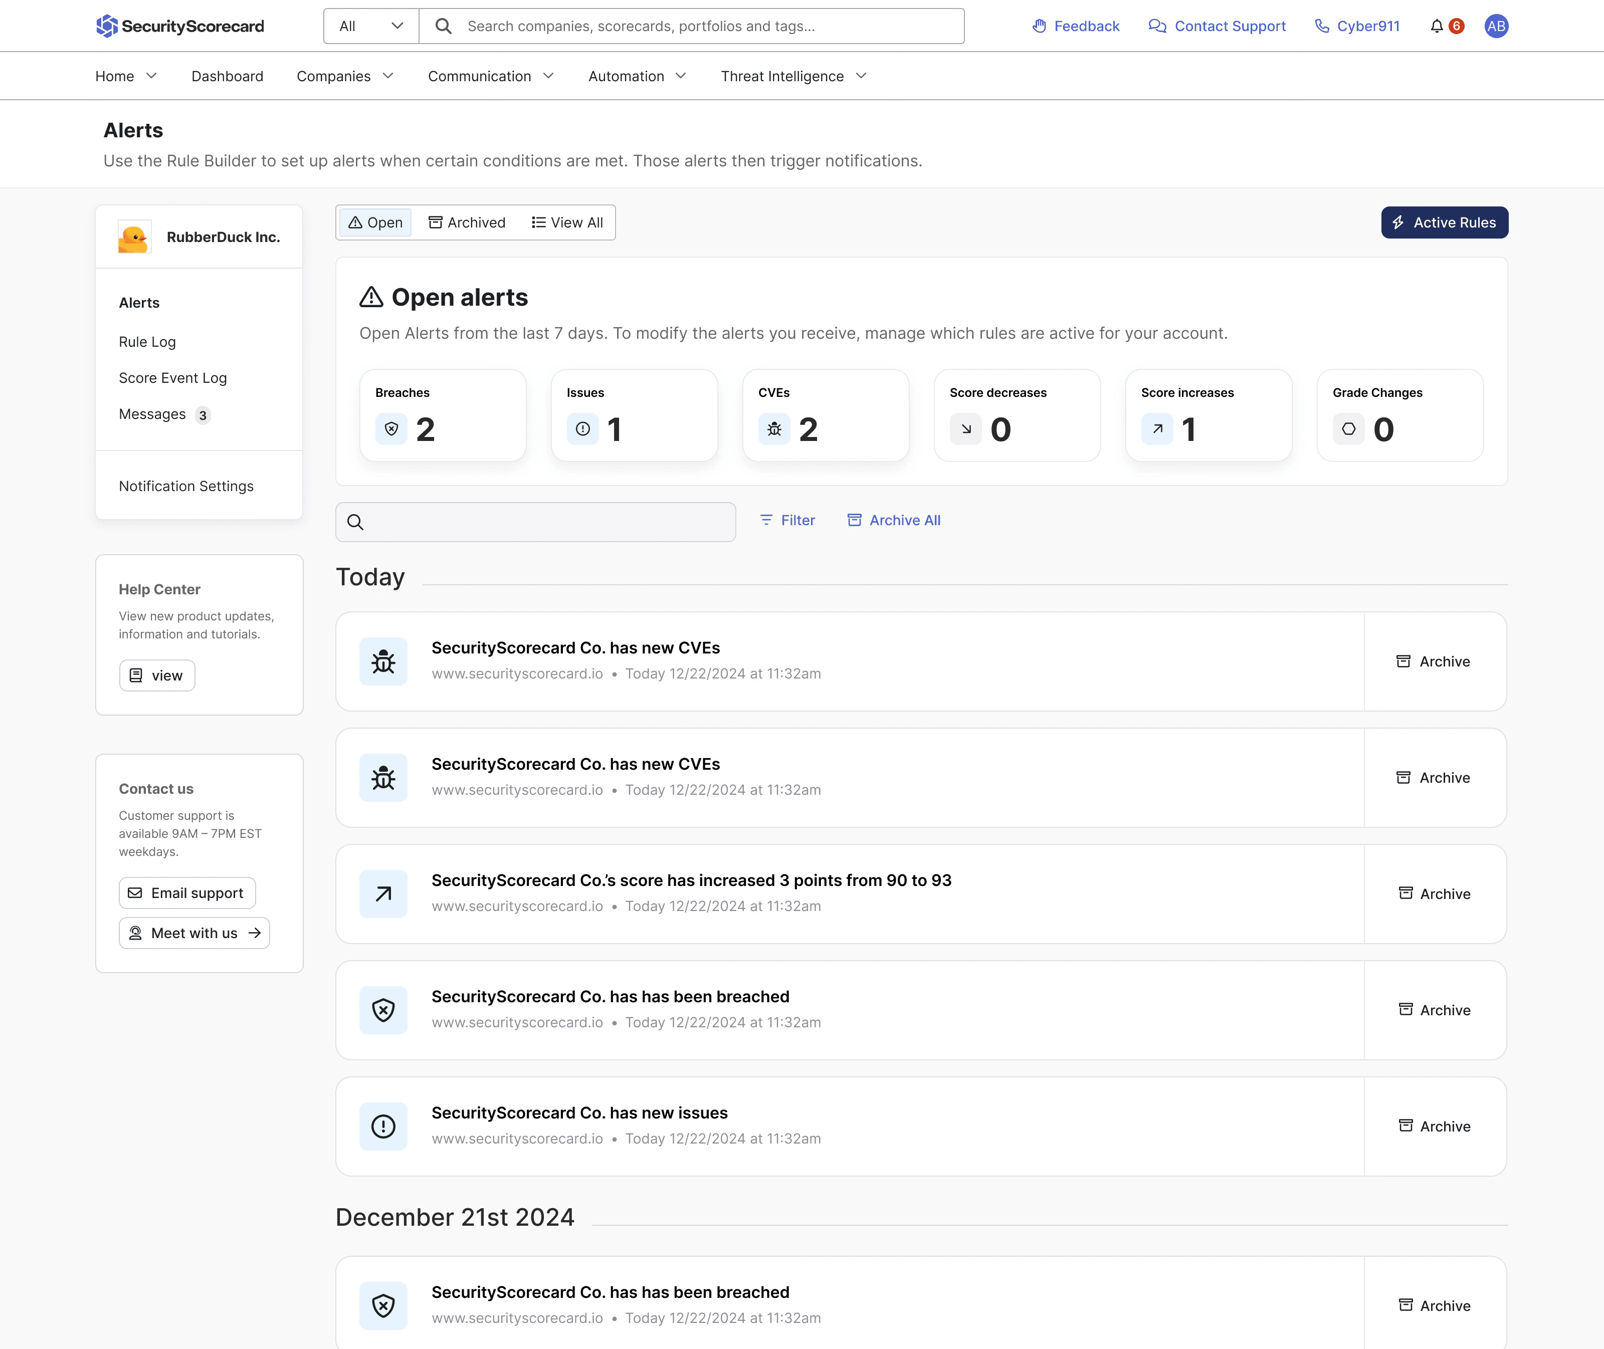Switch to the View All tab
This screenshot has height=1349, width=1604.
[x=567, y=222]
